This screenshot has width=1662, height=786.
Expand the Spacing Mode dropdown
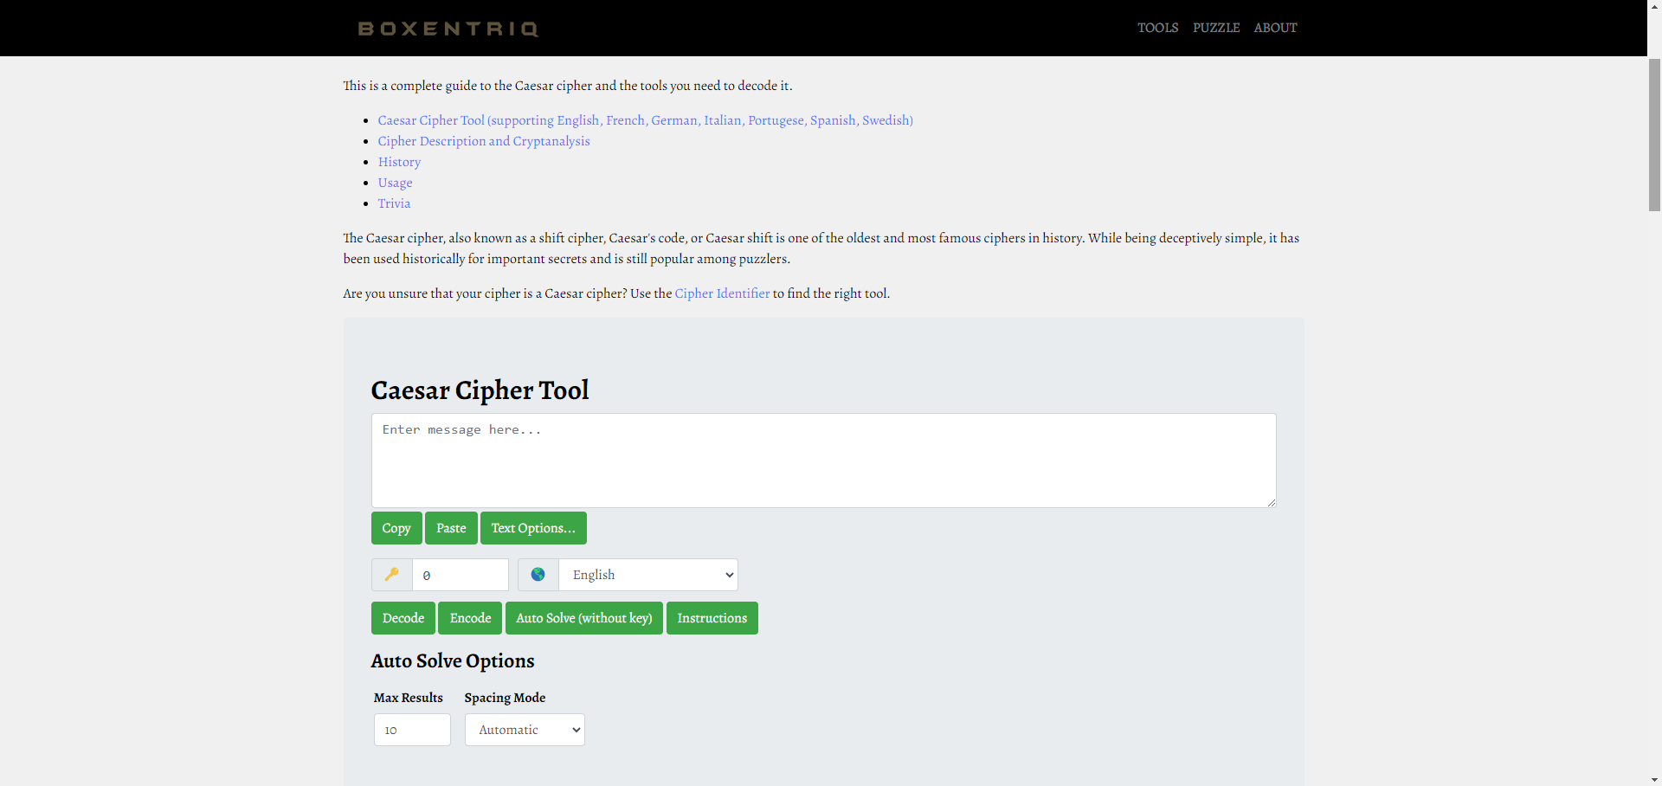(x=525, y=730)
